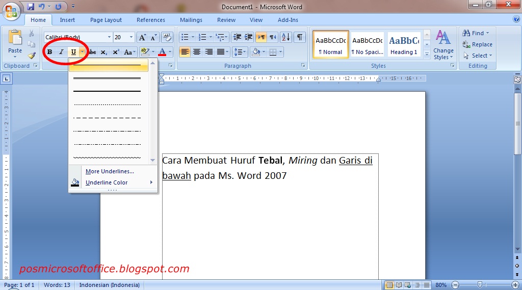The image size is (522, 290).
Task: Open the Select menu button
Action: pyautogui.click(x=477, y=56)
